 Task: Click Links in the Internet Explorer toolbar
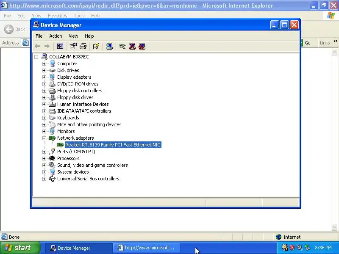click(325, 43)
